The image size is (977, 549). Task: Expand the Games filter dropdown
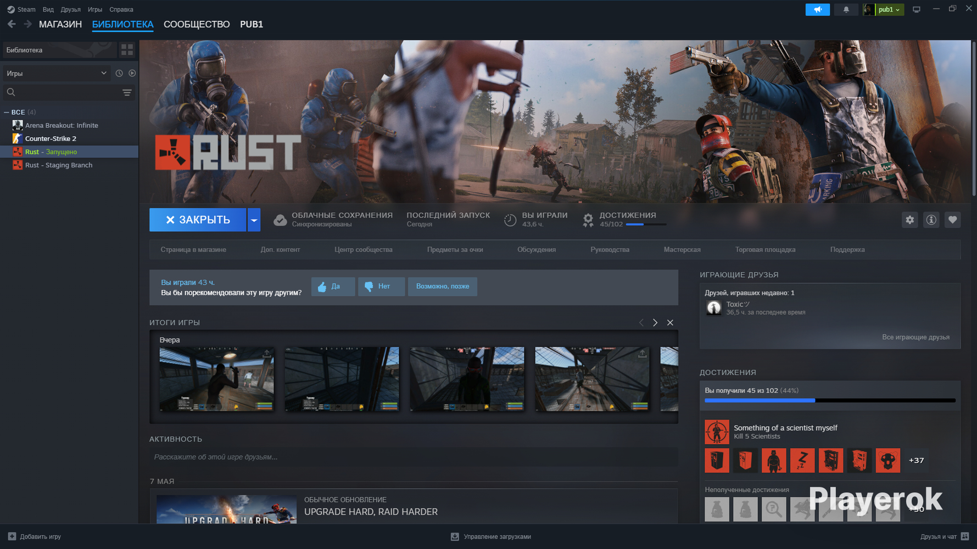pyautogui.click(x=57, y=73)
